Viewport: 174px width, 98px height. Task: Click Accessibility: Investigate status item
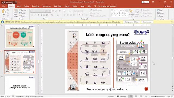[35, 96]
